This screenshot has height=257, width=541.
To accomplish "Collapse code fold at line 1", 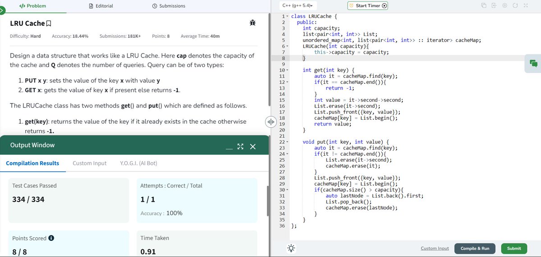I will tap(288, 16).
